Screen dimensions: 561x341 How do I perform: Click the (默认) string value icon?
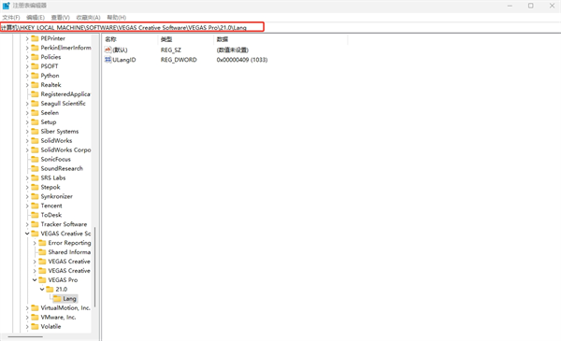[x=108, y=50]
